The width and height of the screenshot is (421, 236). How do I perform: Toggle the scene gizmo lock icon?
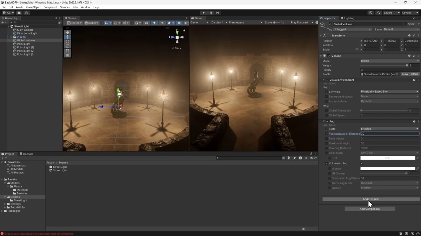click(184, 30)
